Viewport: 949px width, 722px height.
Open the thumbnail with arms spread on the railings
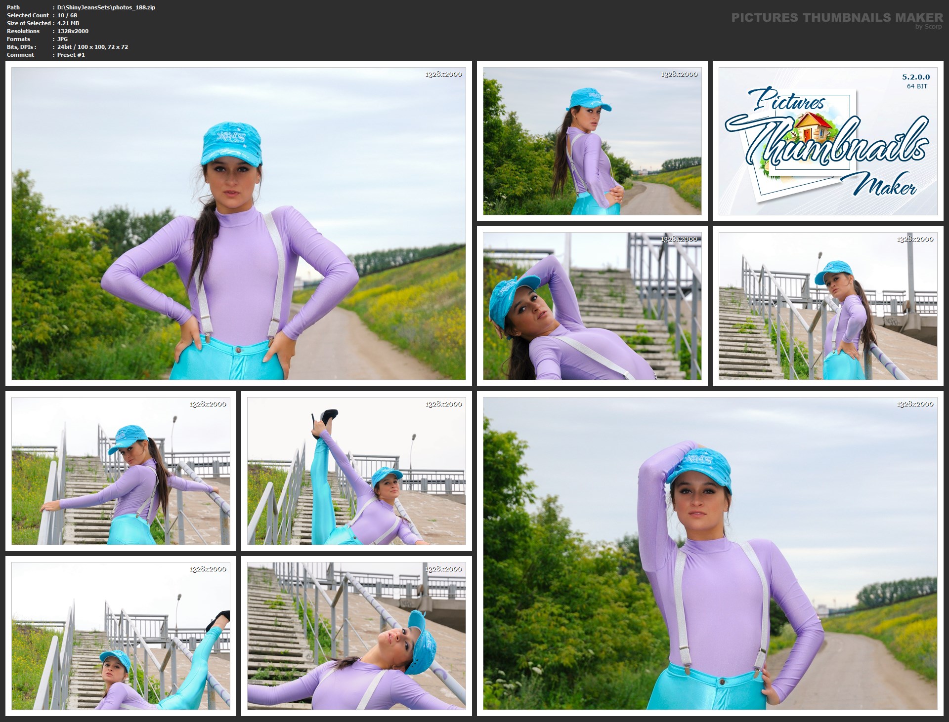(121, 471)
